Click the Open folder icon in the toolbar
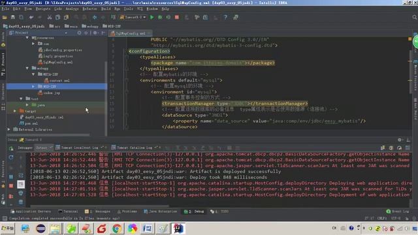 [5, 18]
